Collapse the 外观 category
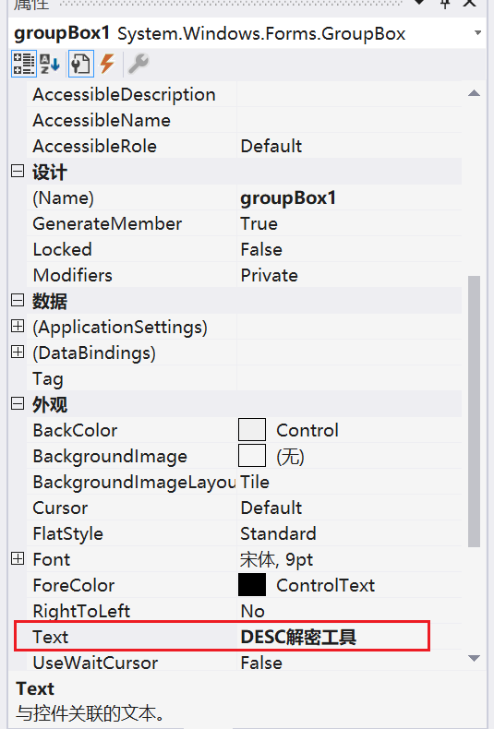The image size is (494, 729). 18,403
